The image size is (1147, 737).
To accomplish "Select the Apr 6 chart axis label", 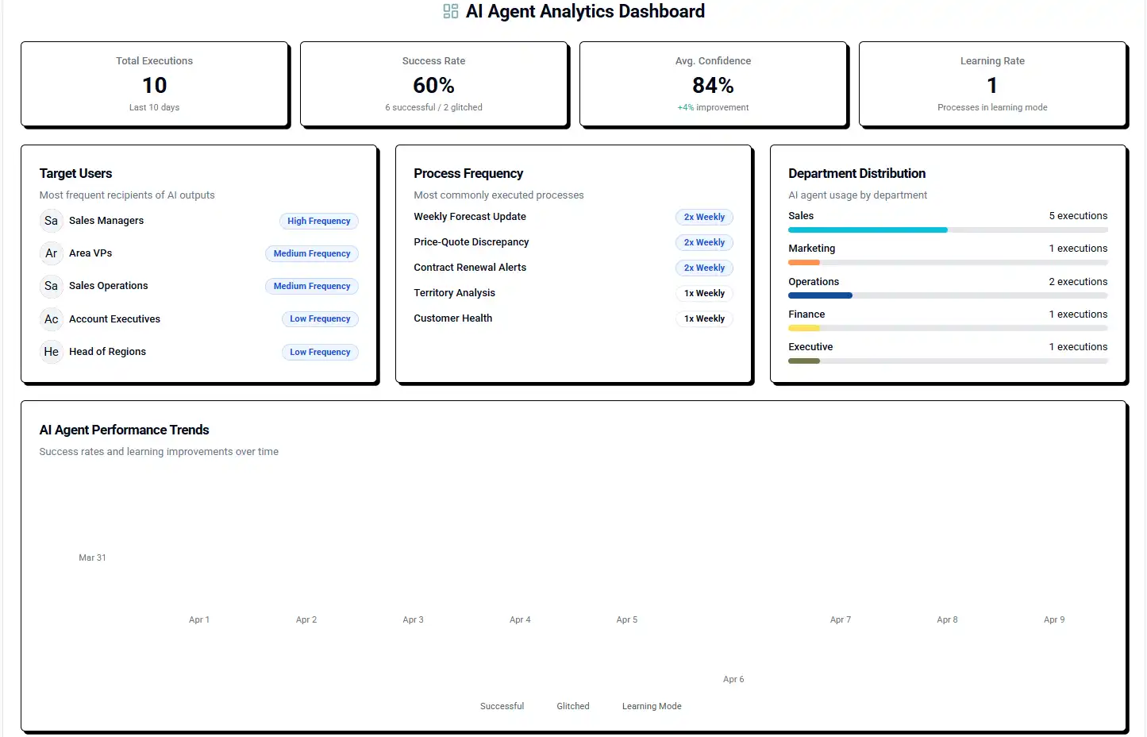I will coord(733,680).
